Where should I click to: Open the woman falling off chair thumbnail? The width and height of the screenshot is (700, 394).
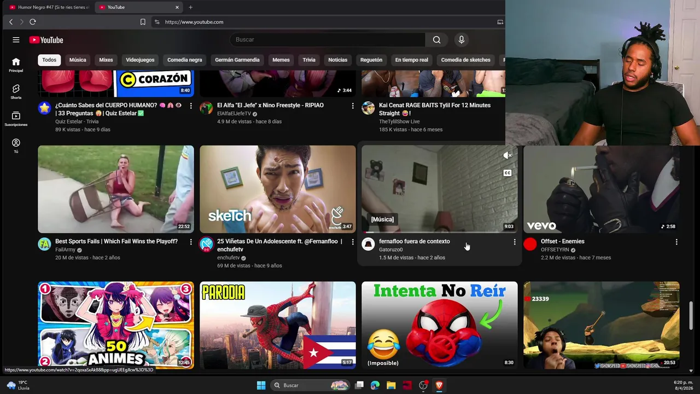116,189
